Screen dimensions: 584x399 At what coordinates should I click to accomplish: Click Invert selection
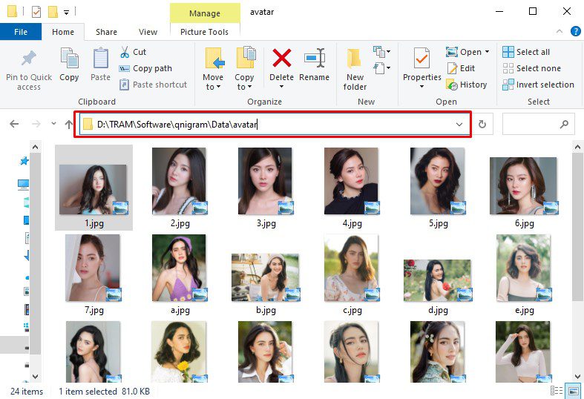pyautogui.click(x=538, y=85)
